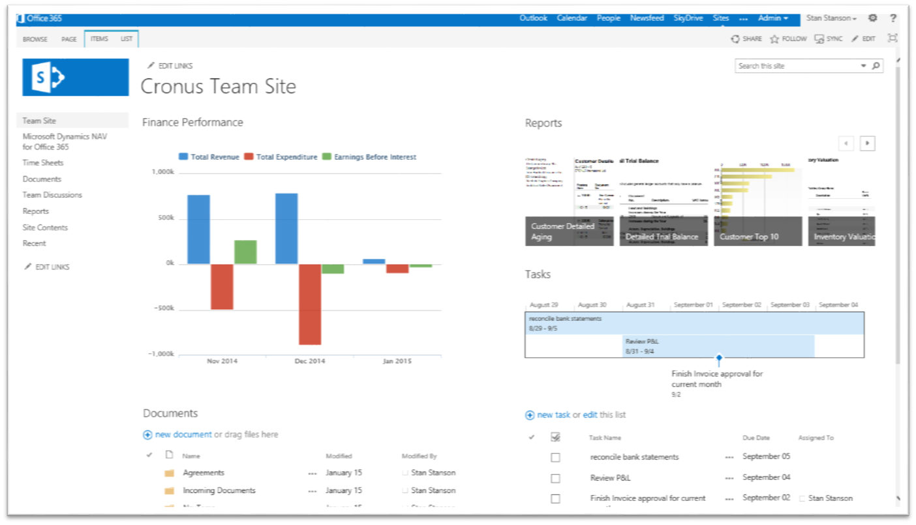
Task: Check the reconcile bank statements task box
Action: (x=555, y=458)
